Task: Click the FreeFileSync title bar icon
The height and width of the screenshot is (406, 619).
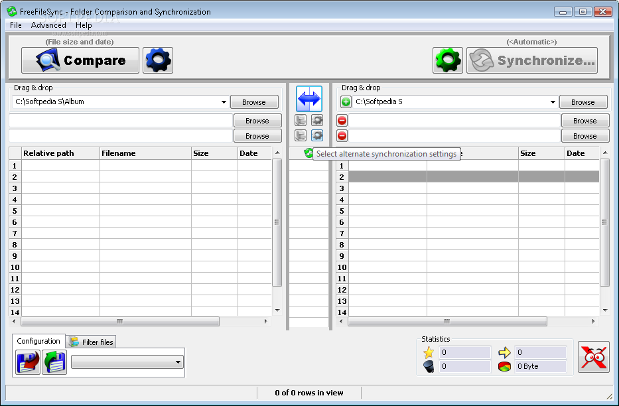Action: point(11,11)
